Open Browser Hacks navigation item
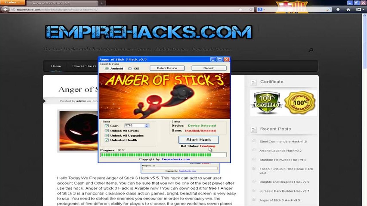 [x=84, y=66]
